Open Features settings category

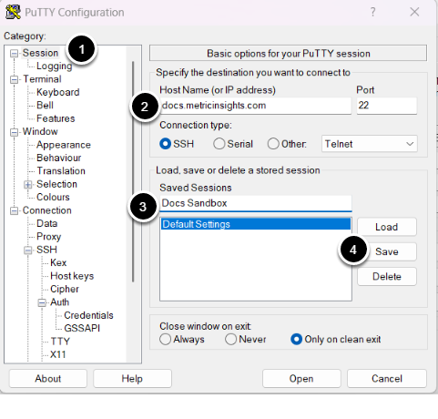56,118
